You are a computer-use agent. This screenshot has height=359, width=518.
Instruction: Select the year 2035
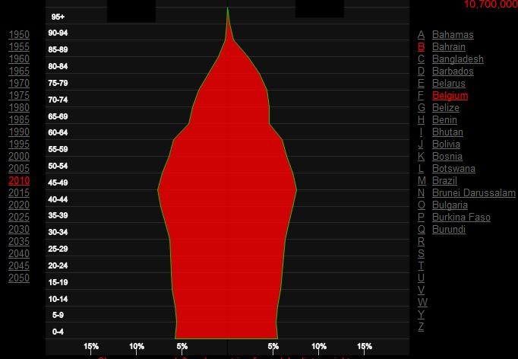click(19, 241)
